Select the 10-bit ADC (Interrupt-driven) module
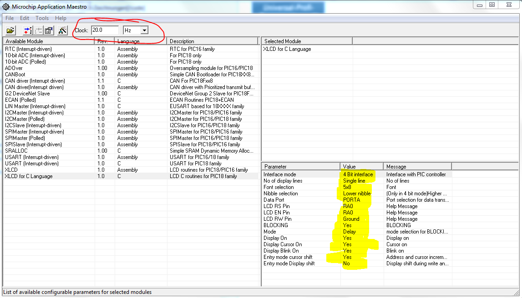The image size is (522, 298). [131, 55]
